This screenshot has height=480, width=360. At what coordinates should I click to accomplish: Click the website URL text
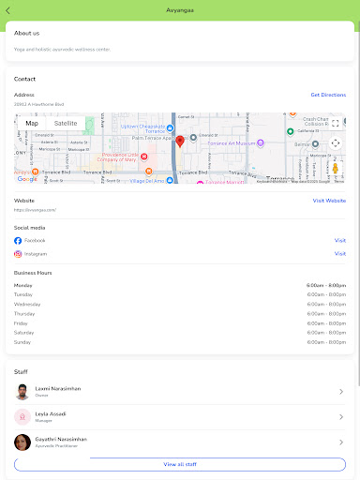point(35,210)
